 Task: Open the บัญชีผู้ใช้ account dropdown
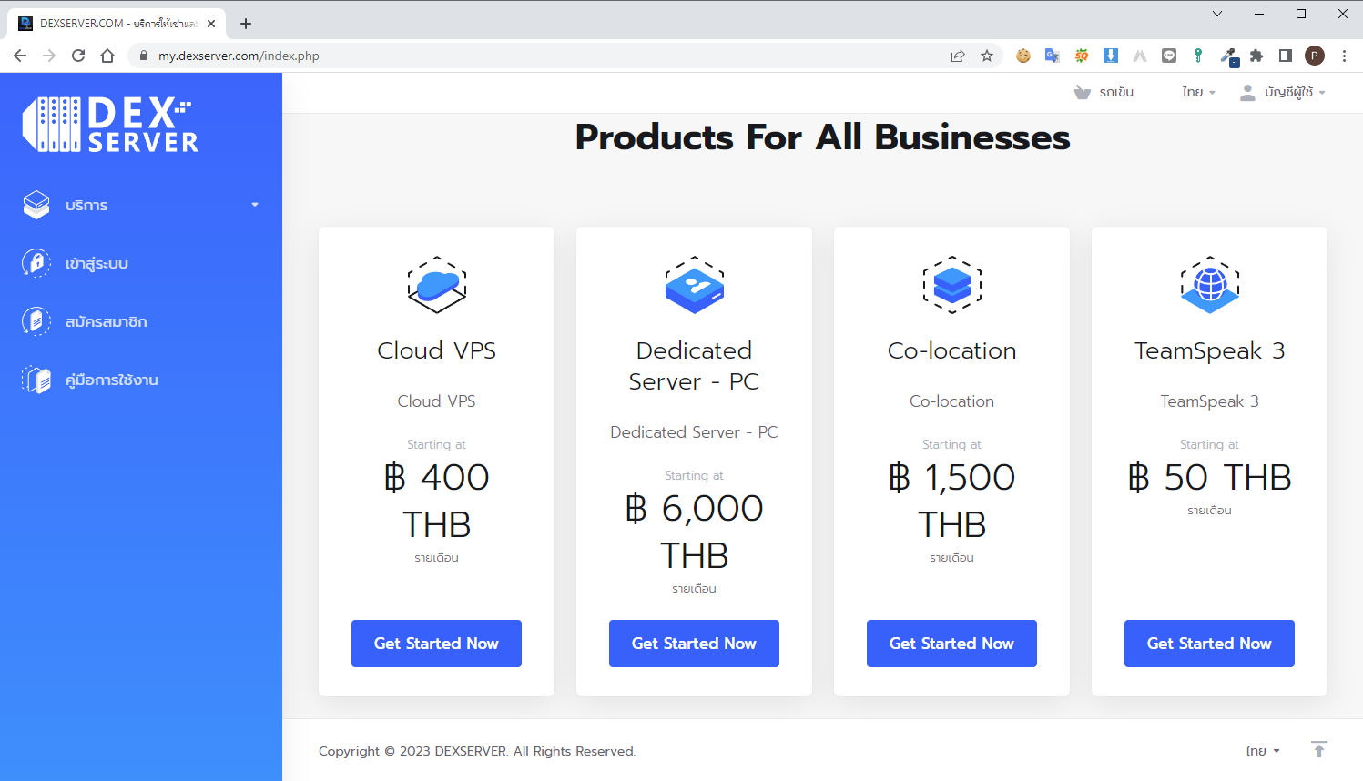[x=1282, y=92]
